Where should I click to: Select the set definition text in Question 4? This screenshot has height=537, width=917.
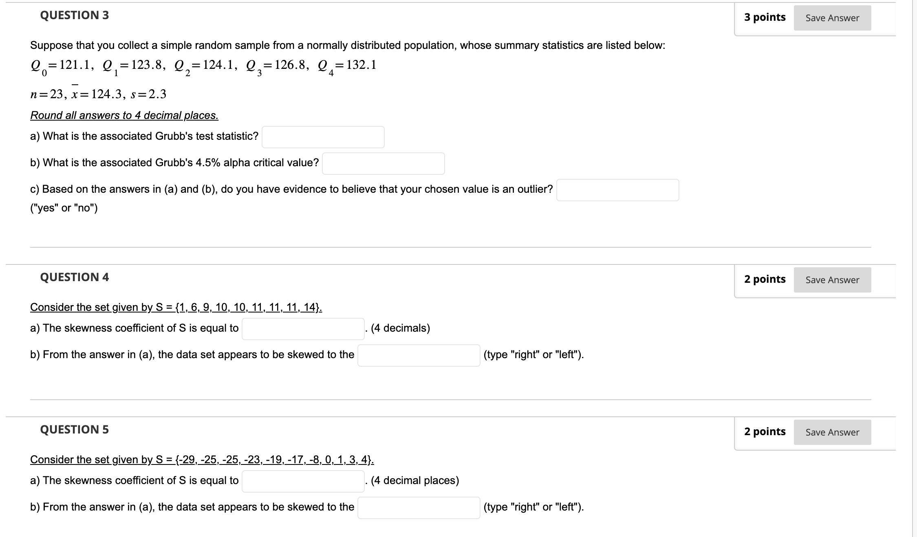coord(176,307)
